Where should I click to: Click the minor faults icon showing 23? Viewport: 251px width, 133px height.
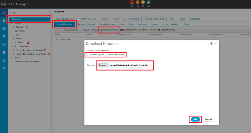click(x=143, y=2)
